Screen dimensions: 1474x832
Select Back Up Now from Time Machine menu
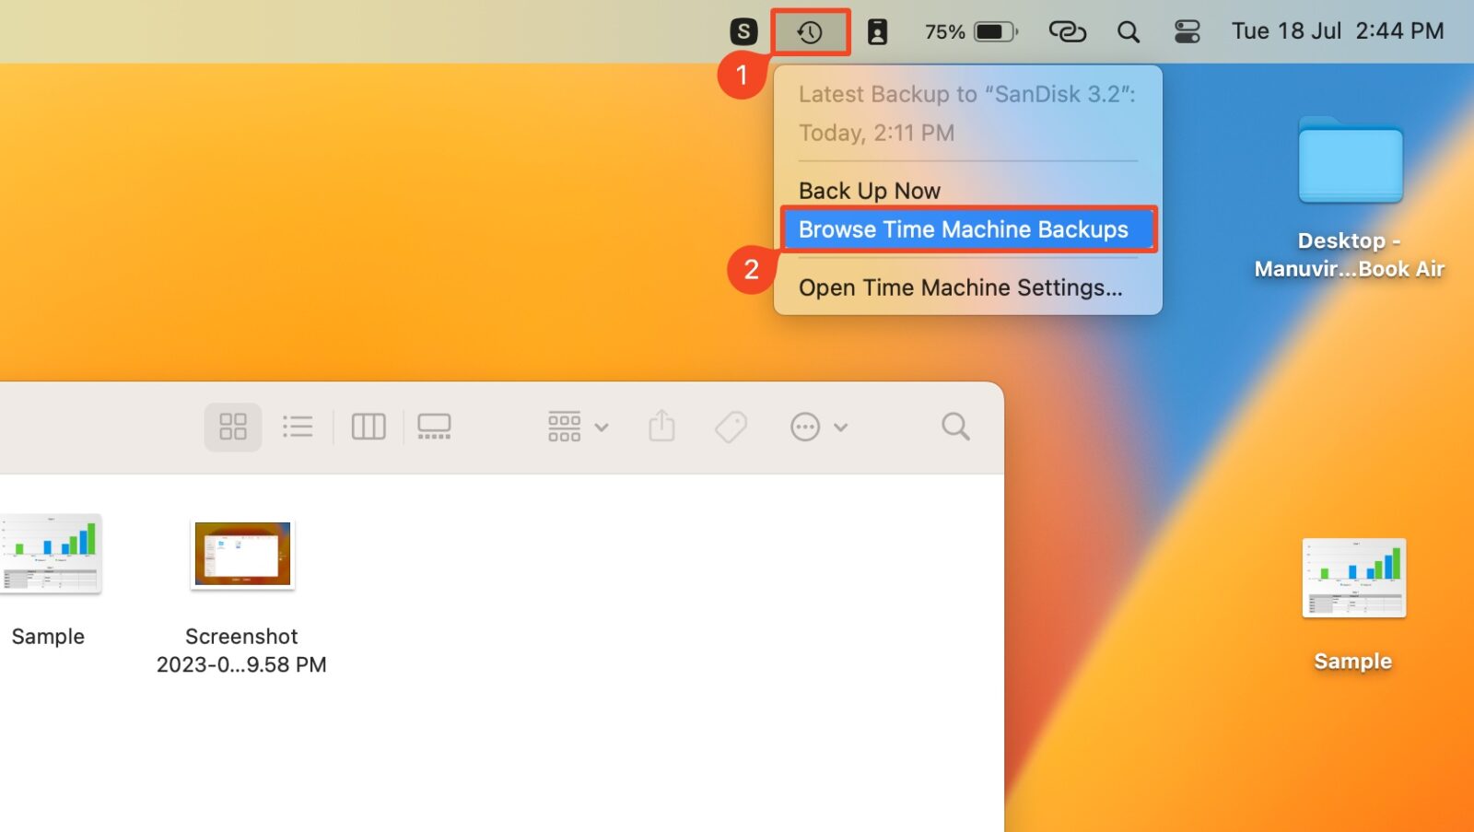pos(870,190)
